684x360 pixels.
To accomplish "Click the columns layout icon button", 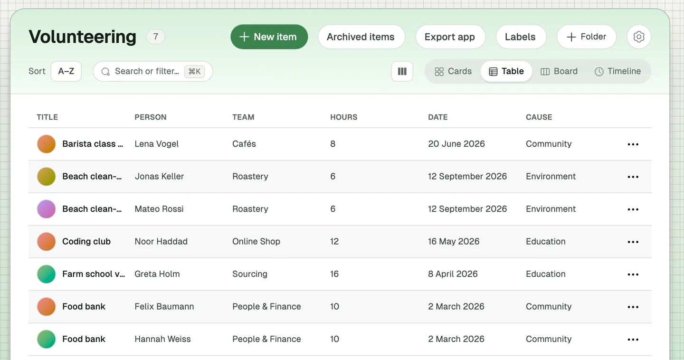I will point(402,71).
